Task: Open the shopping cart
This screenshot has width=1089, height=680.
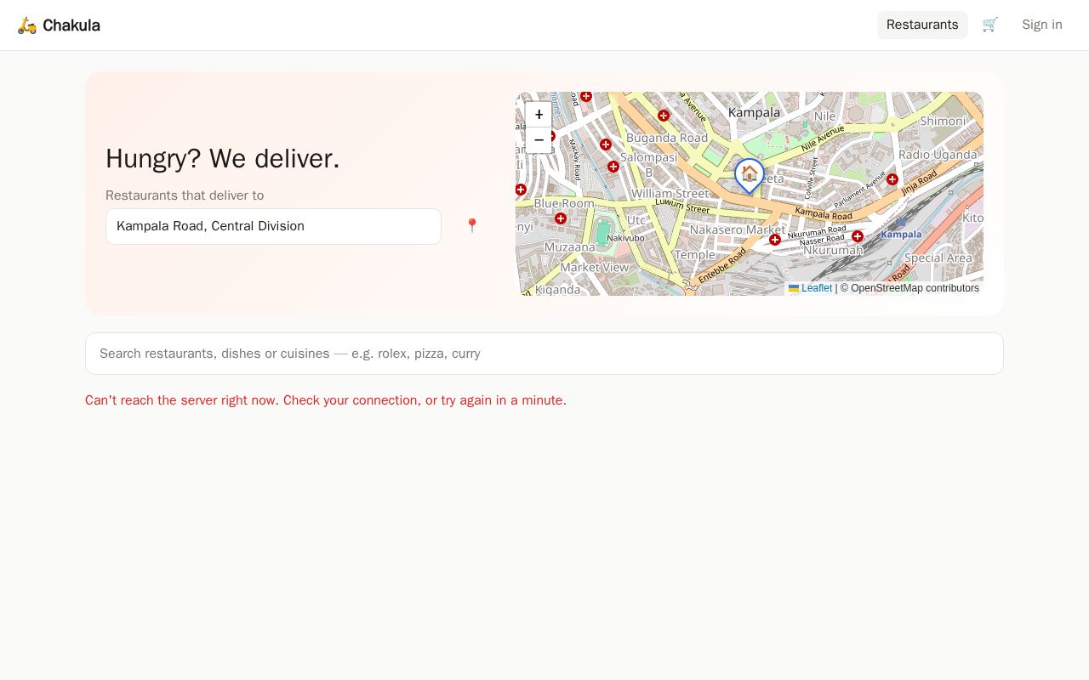Action: click(989, 25)
